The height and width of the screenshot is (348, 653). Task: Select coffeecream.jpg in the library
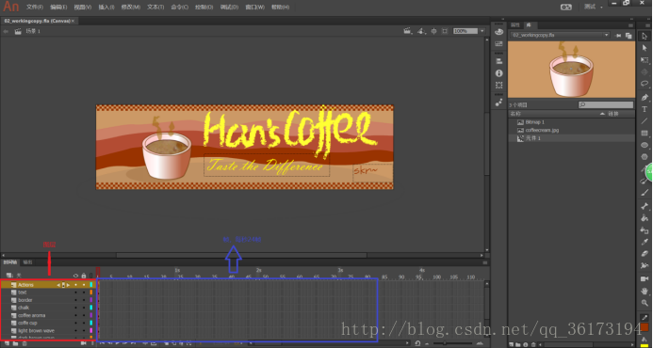(542, 130)
